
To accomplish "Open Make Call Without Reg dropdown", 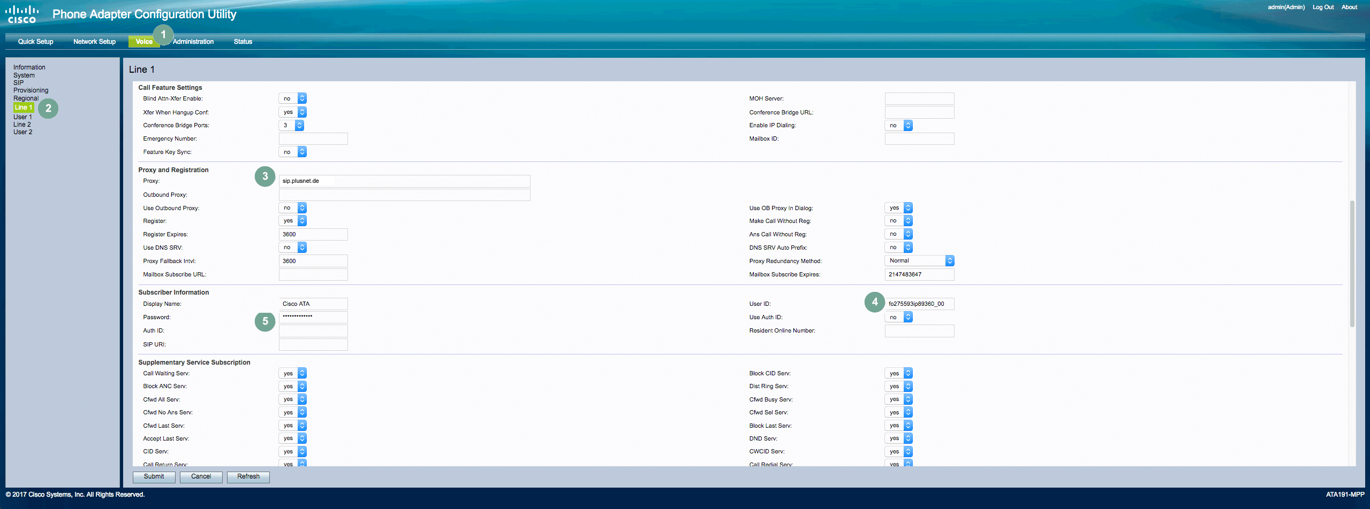I will [x=899, y=221].
